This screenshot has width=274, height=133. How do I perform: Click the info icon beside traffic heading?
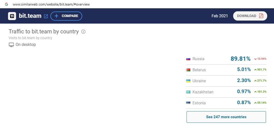(x=83, y=32)
